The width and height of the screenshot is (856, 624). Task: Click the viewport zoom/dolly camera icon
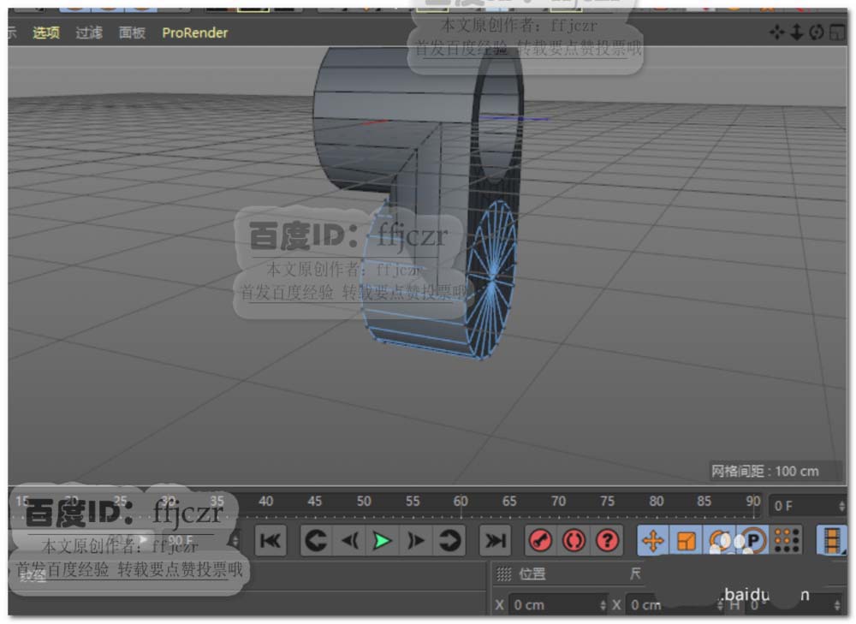(x=796, y=33)
